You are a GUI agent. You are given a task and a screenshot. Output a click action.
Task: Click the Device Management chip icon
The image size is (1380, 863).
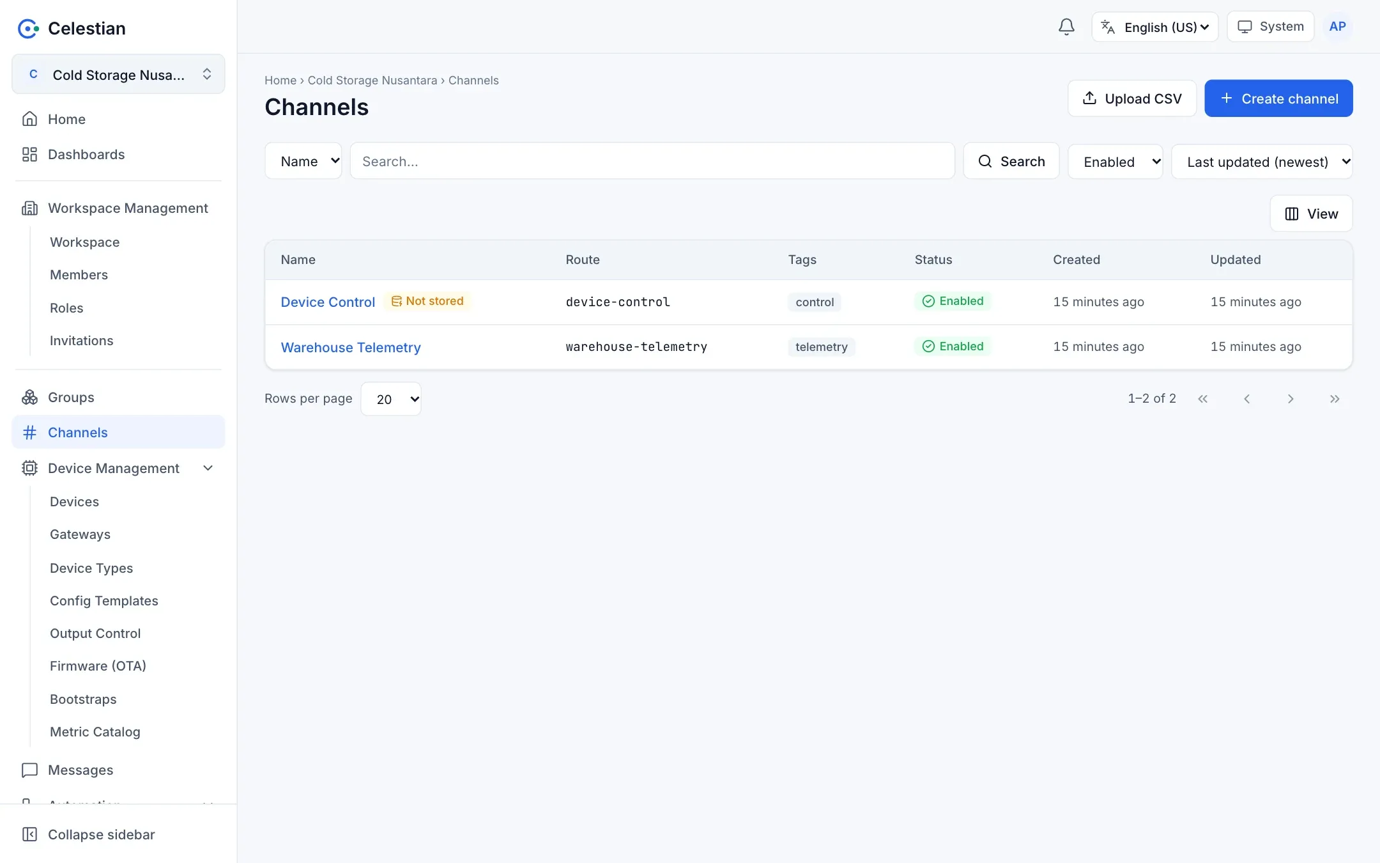pyautogui.click(x=29, y=468)
